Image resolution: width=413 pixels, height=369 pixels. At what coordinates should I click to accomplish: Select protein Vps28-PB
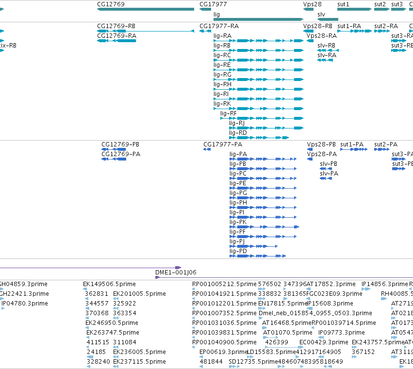tap(310, 149)
